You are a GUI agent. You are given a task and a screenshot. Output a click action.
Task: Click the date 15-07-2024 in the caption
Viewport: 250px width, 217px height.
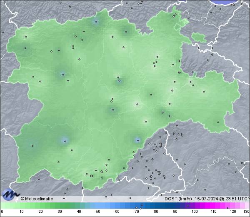coord(206,199)
